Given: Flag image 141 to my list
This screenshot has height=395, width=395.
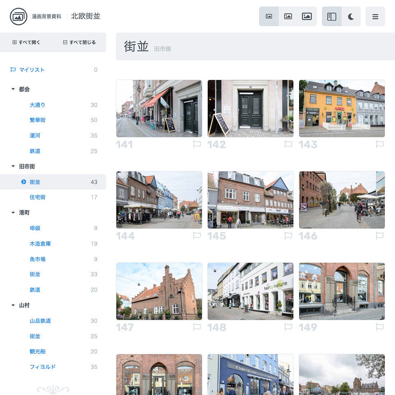Looking at the screenshot, I should tap(197, 144).
